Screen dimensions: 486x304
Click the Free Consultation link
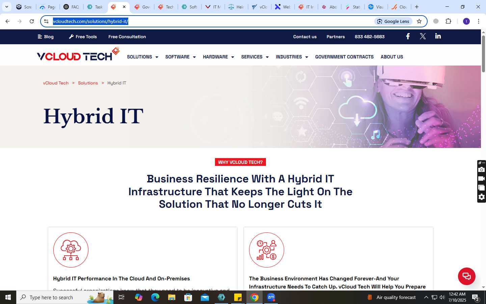(127, 36)
